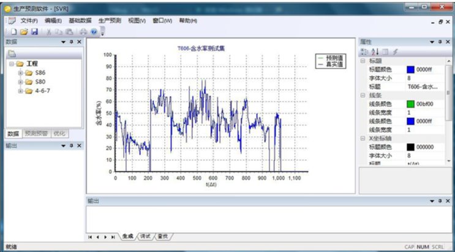Collapse the 线条 property group
455x252 pixels.
[x=363, y=95]
